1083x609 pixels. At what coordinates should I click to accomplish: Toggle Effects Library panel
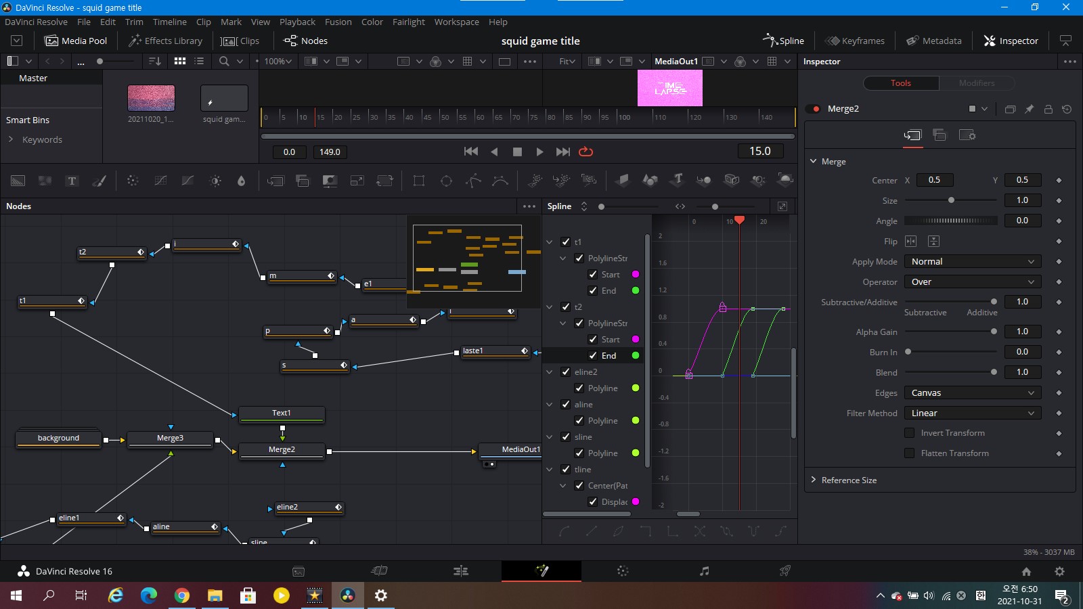pos(165,41)
